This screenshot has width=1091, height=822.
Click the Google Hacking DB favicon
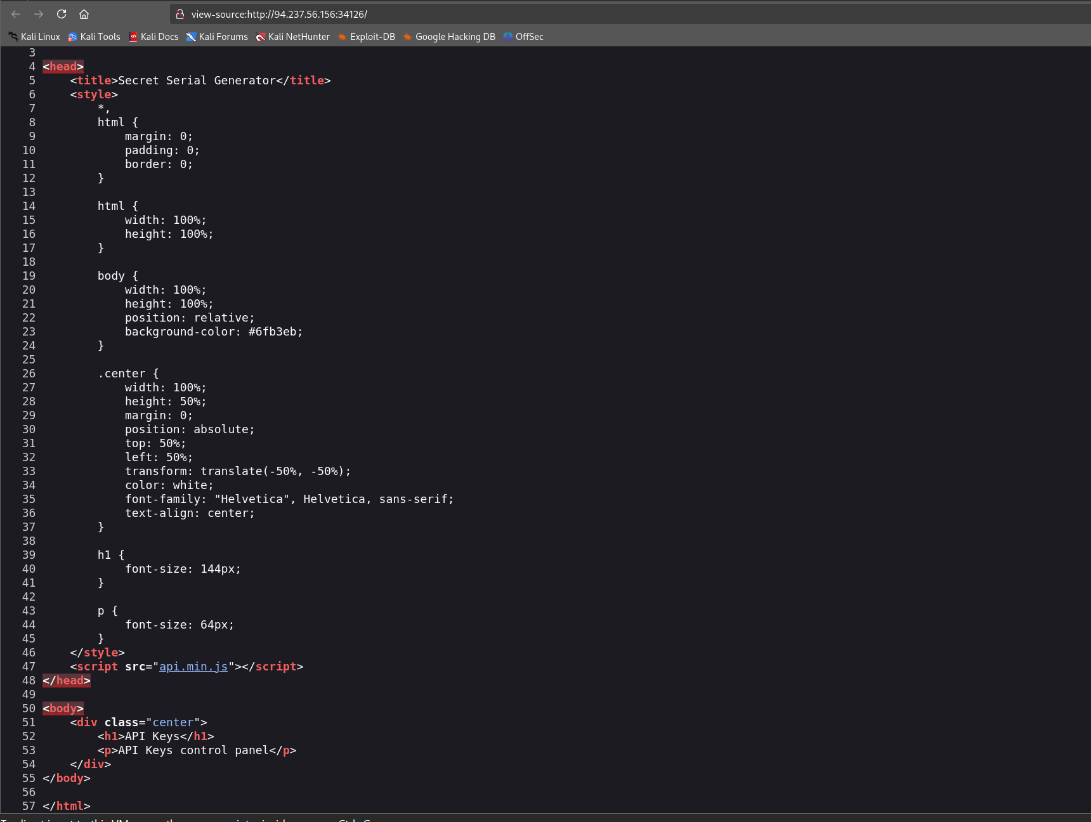(x=408, y=37)
